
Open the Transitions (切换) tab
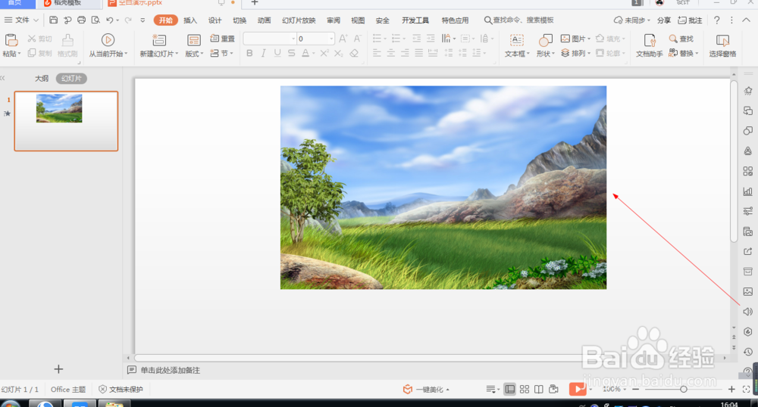coord(240,20)
